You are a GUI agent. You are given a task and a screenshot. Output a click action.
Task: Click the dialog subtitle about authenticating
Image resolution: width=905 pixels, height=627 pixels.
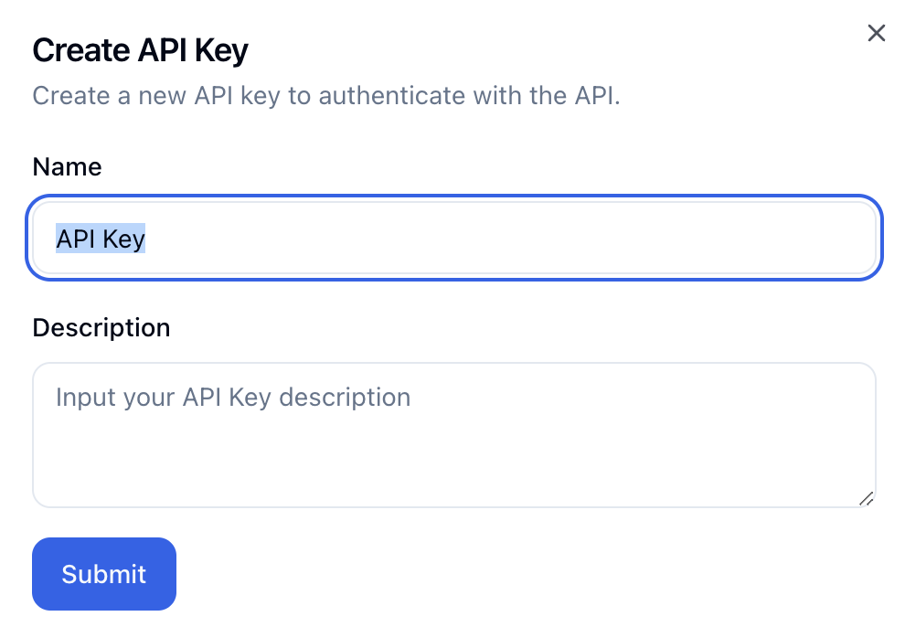tap(326, 95)
